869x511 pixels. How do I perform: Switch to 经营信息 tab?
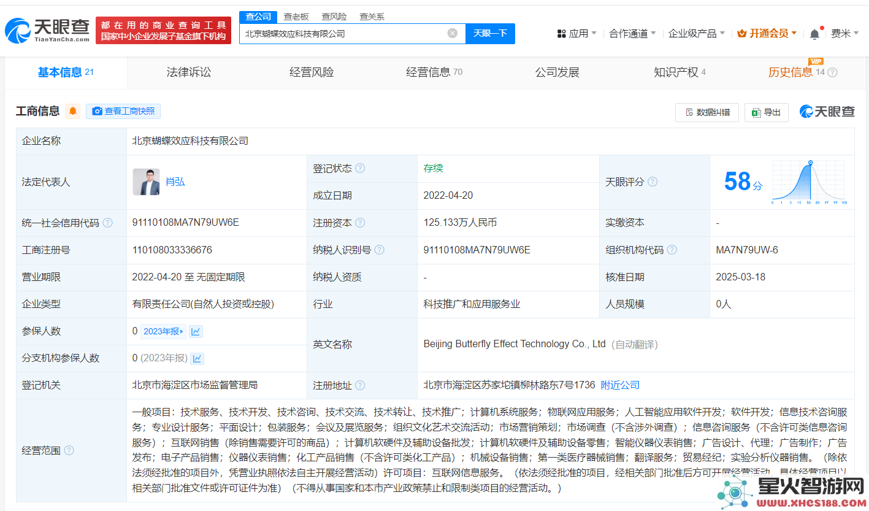434,72
